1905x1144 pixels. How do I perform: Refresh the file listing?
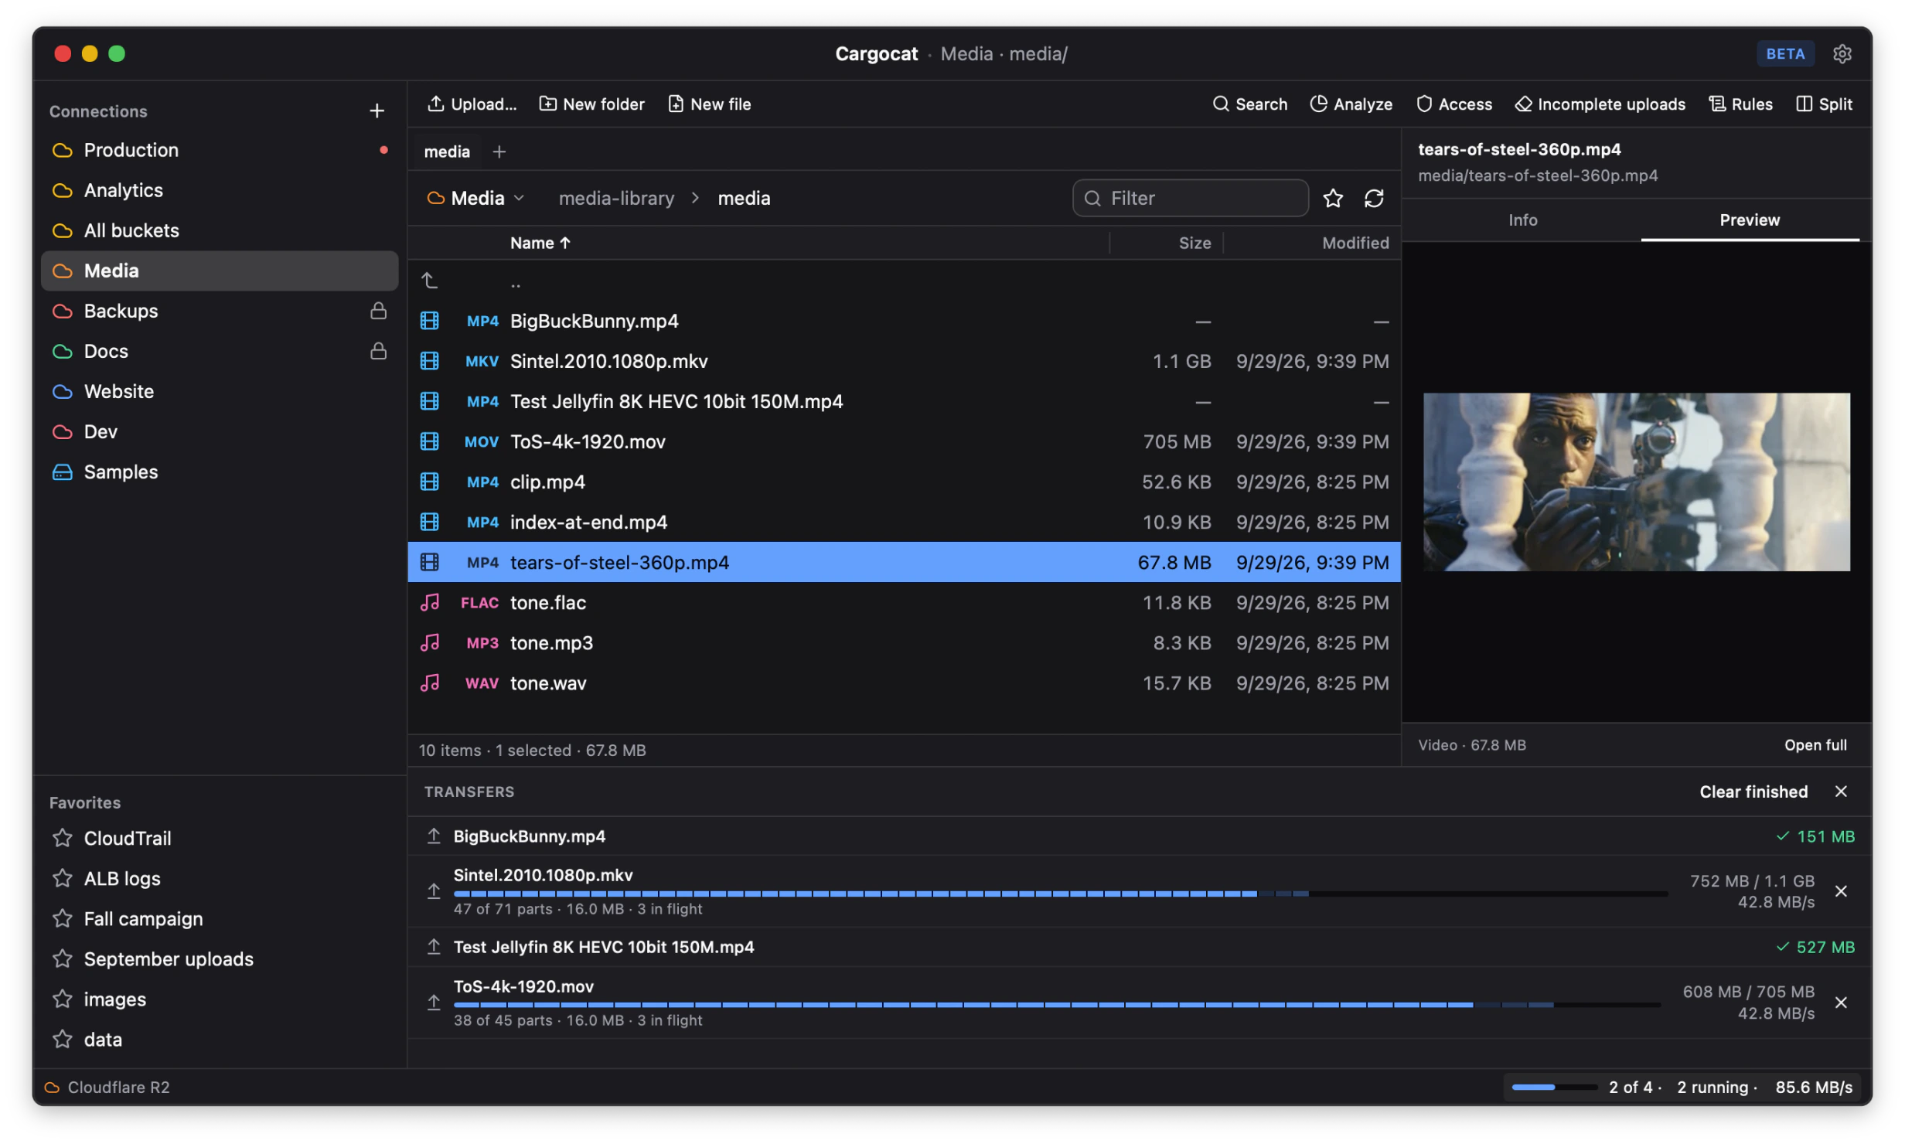click(x=1373, y=199)
